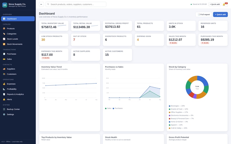231x144 pixels.
Task: Open Backup Center
Action: click(x=18, y=109)
